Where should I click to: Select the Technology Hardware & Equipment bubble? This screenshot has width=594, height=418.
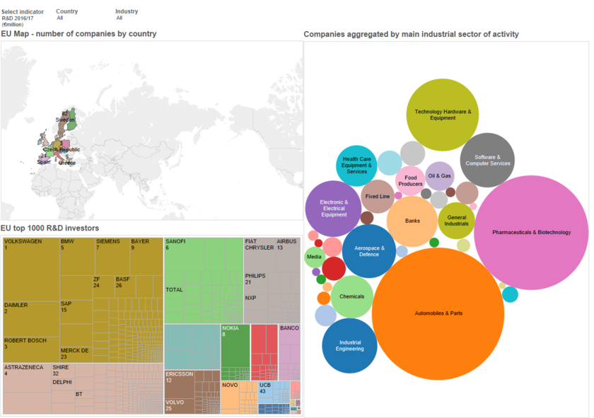[442, 115]
